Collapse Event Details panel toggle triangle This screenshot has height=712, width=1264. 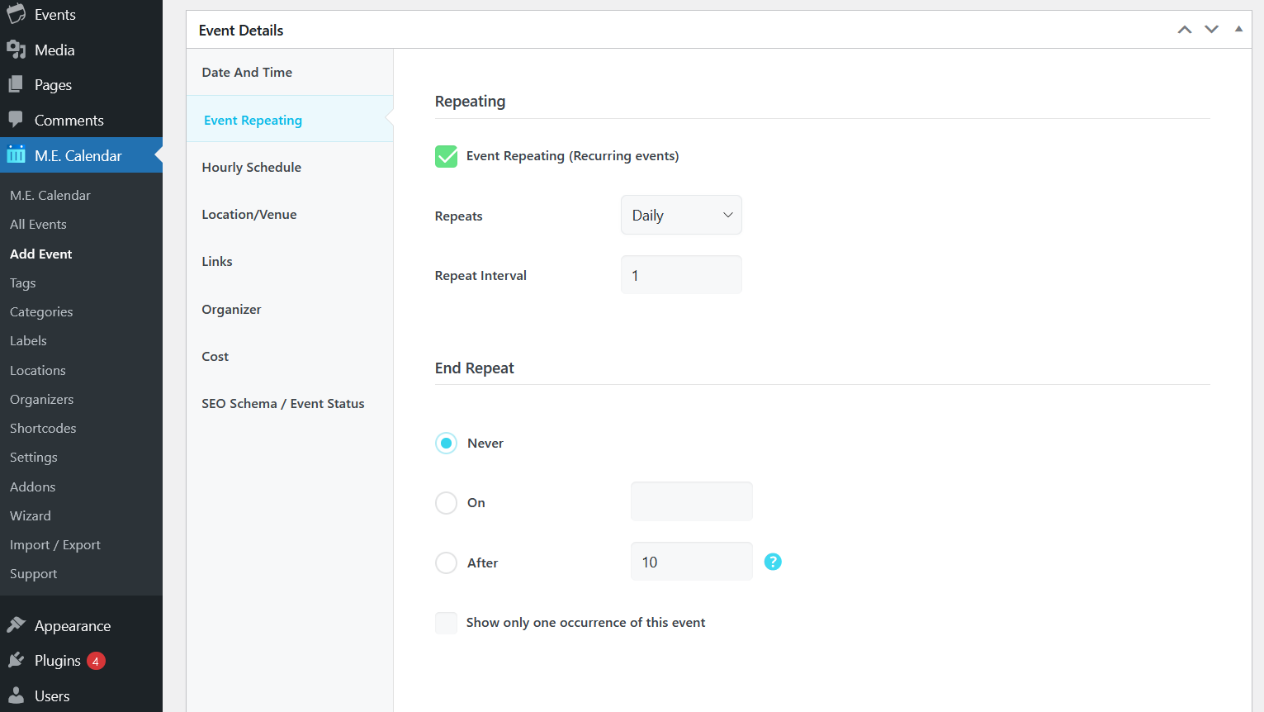pyautogui.click(x=1238, y=29)
